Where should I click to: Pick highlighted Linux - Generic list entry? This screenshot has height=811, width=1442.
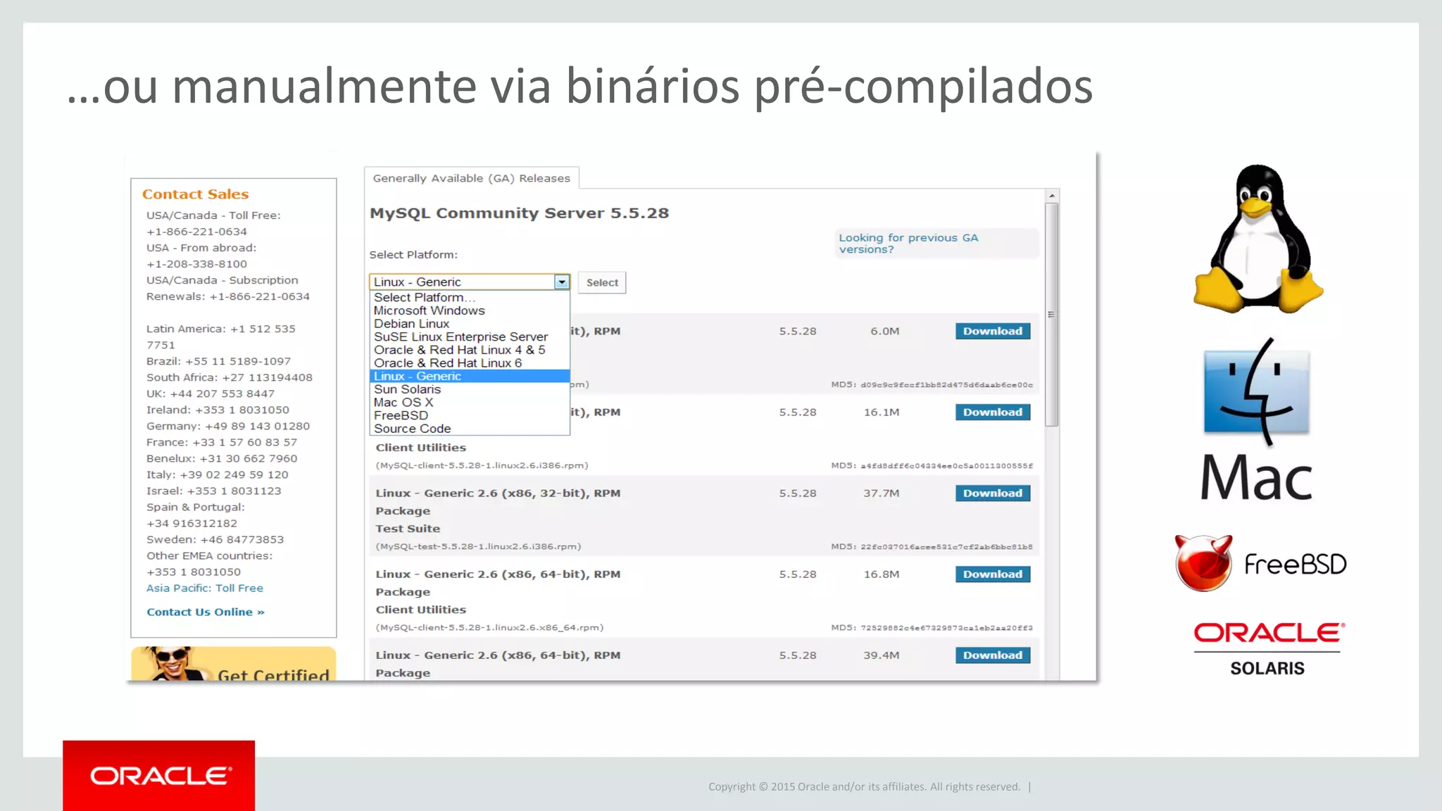(470, 376)
